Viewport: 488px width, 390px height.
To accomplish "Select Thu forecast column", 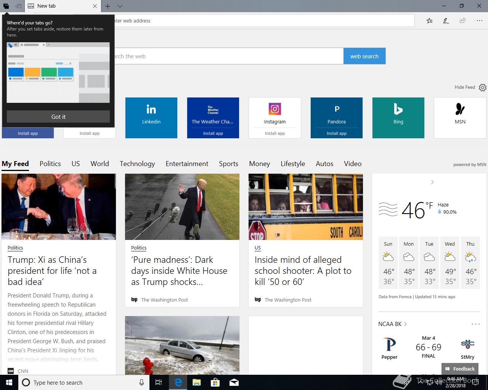I will 470,263.
